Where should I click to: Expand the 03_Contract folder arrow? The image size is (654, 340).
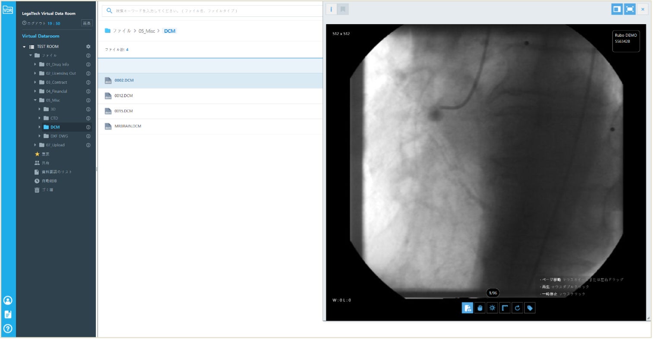tap(35, 82)
